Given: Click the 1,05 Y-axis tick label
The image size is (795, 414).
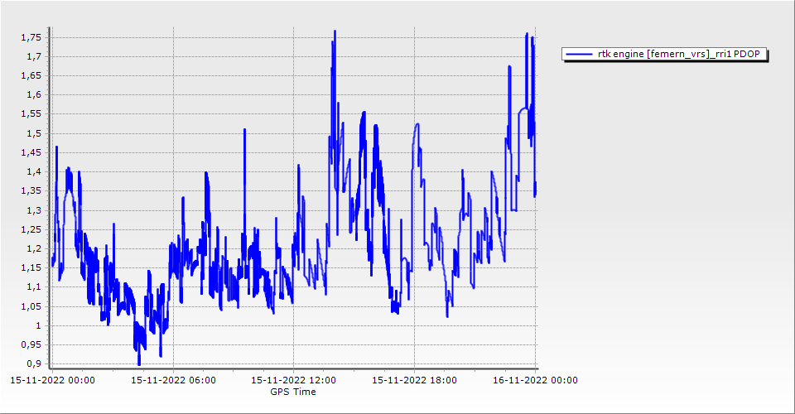Looking at the screenshot, I should pos(32,306).
